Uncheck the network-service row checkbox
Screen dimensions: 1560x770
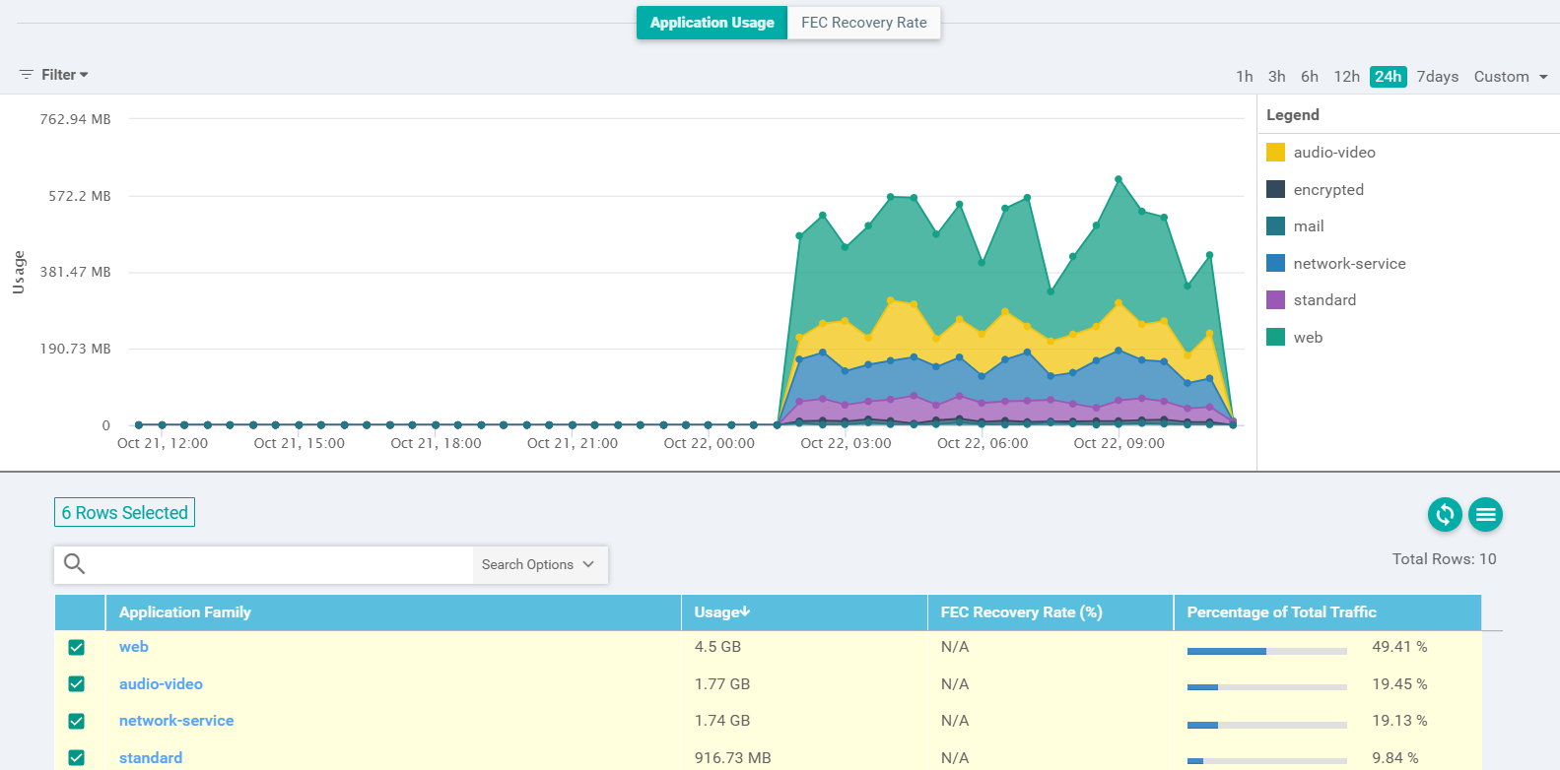(x=77, y=721)
